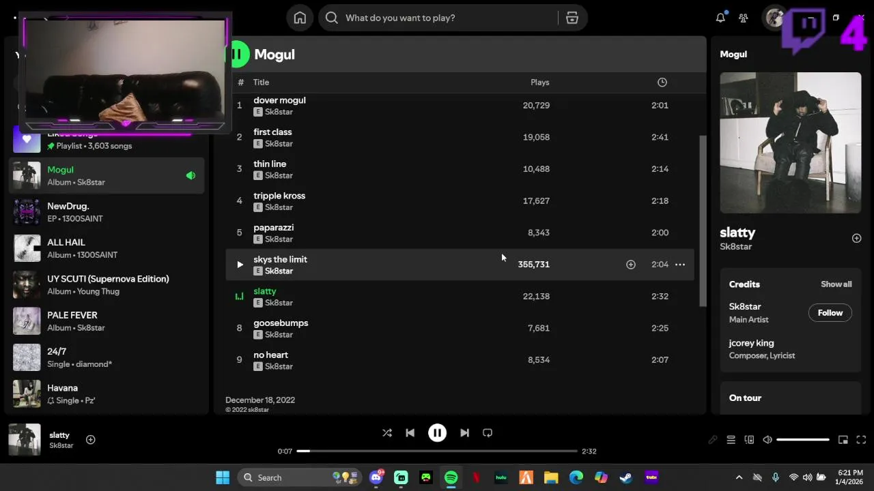The height and width of the screenshot is (491, 874).
Task: Open Discord from taskbar
Action: click(x=376, y=477)
